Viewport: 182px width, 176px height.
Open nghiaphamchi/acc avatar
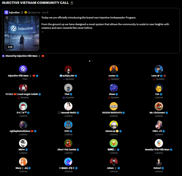point(23,125)
